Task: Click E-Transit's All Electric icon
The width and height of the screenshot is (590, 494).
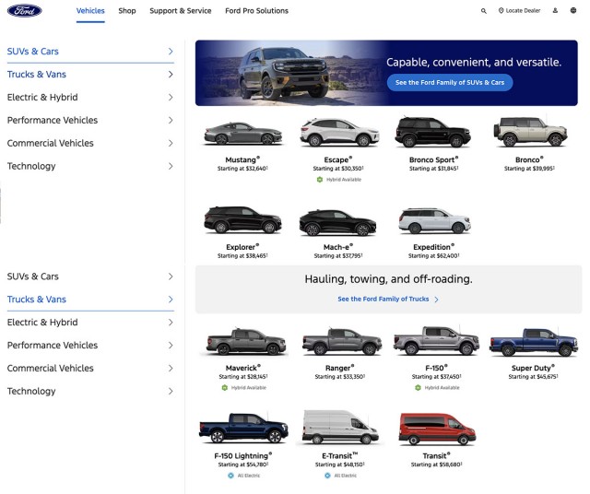Action: pyautogui.click(x=327, y=476)
